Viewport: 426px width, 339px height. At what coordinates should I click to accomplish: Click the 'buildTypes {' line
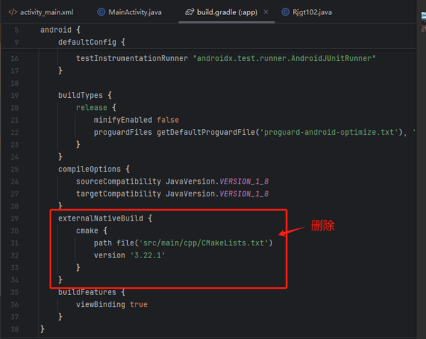[85, 95]
